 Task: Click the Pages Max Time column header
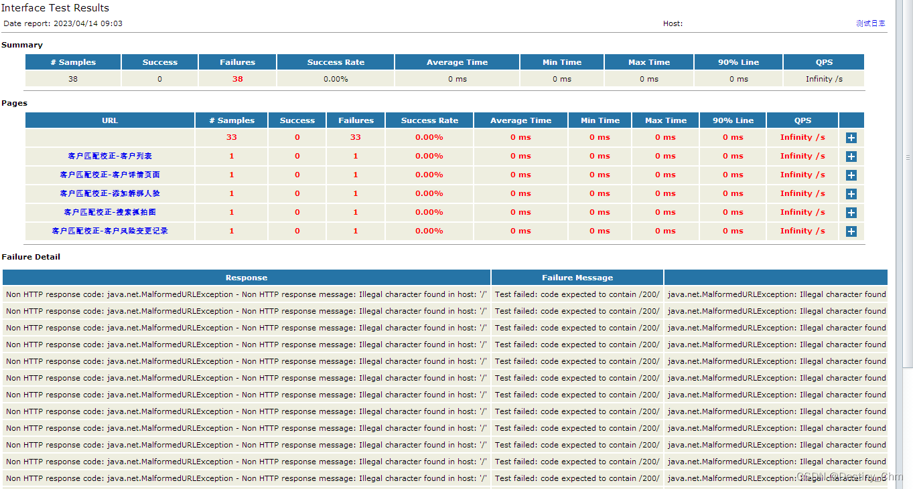666,120
